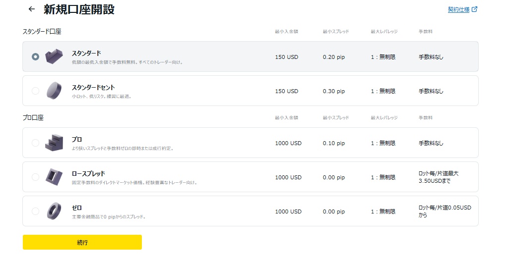Viewport: 505px width, 263px height.
Task: Click the プロ account staircase icon
Action: click(x=54, y=143)
